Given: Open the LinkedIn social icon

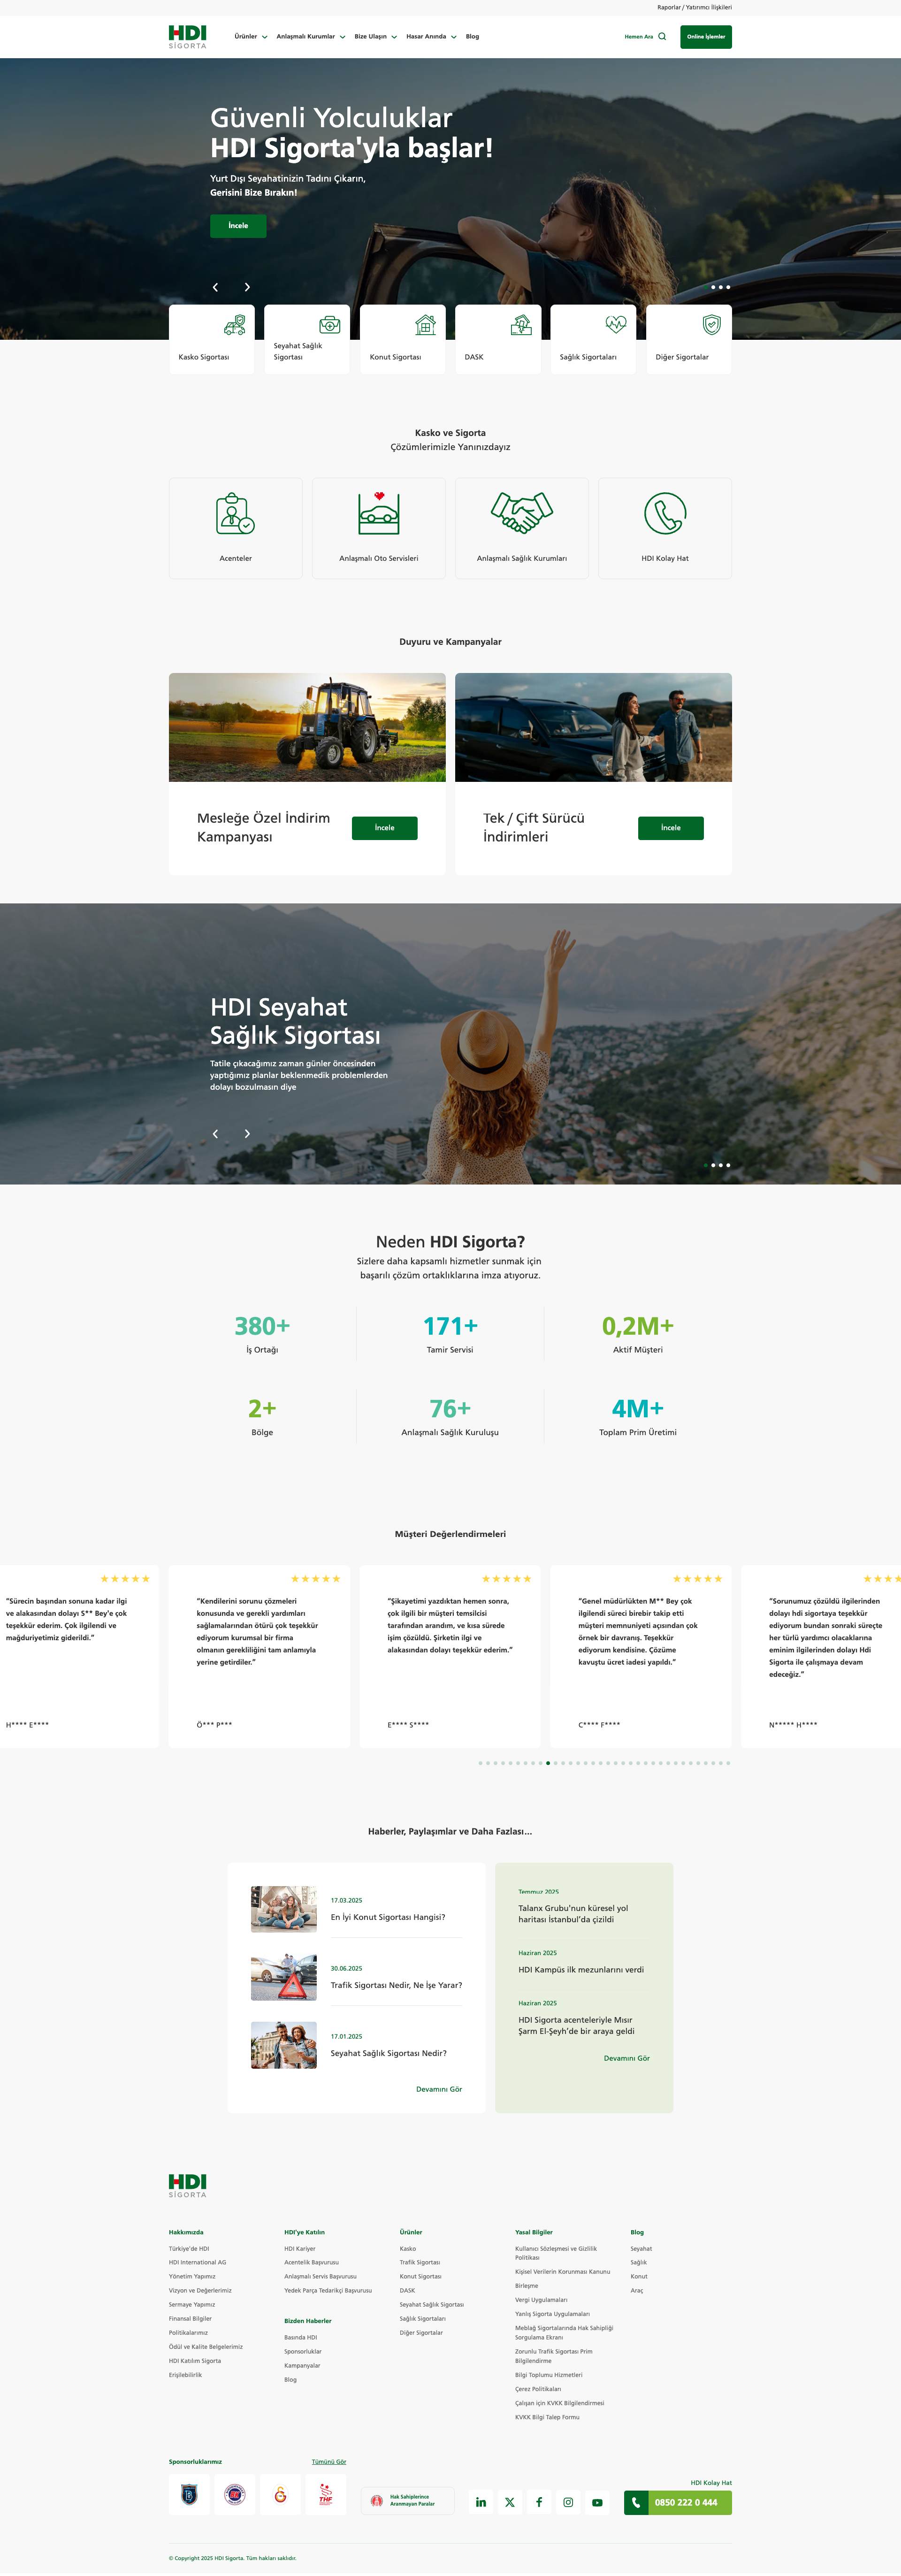Looking at the screenshot, I should 481,2502.
